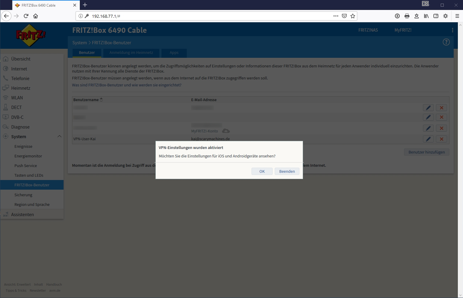The width and height of the screenshot is (463, 298).
Task: Delete the MyFRITZ!-Konto user row
Action: [441, 128]
